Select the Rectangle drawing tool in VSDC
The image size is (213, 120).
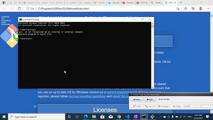coord(163,106)
